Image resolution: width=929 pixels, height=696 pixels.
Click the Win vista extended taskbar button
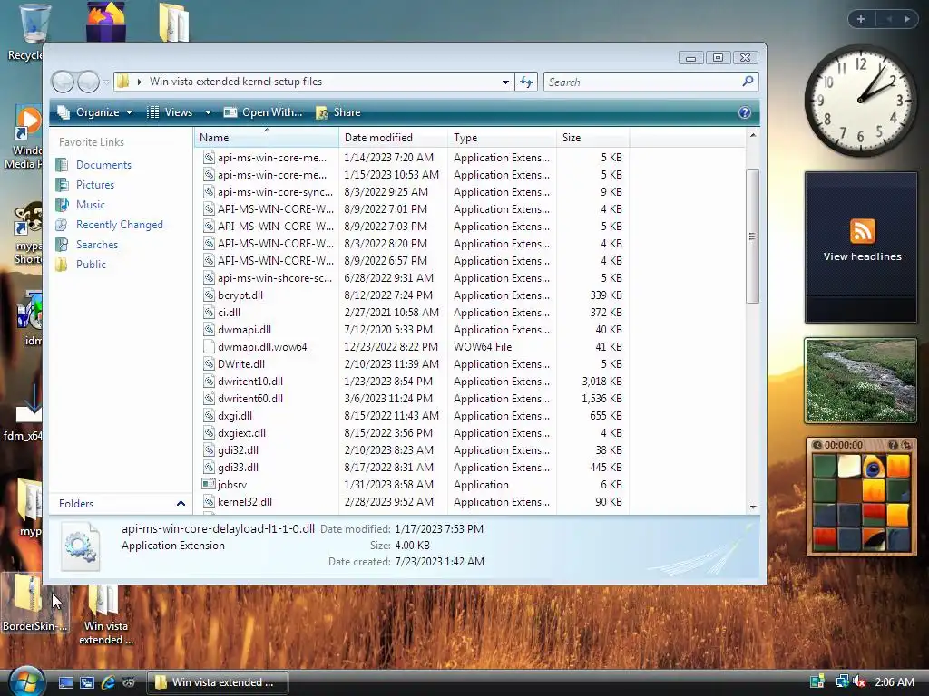click(218, 682)
